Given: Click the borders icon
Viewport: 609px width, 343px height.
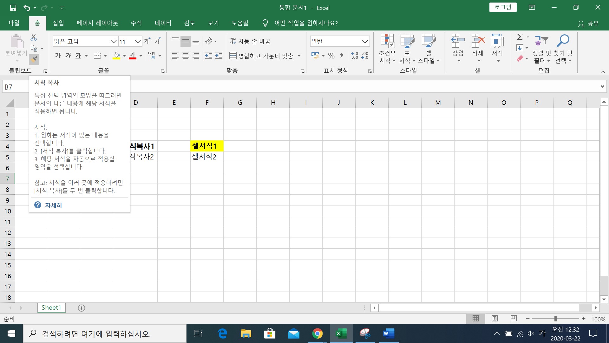Looking at the screenshot, I should (x=97, y=56).
